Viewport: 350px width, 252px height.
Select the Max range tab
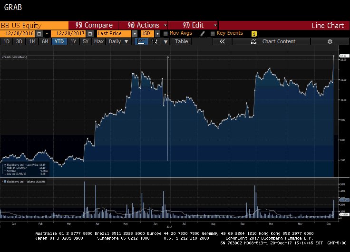tap(99, 41)
